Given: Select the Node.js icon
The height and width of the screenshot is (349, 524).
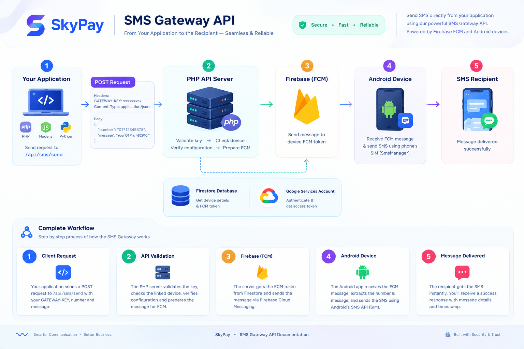Looking at the screenshot, I should point(46,127).
